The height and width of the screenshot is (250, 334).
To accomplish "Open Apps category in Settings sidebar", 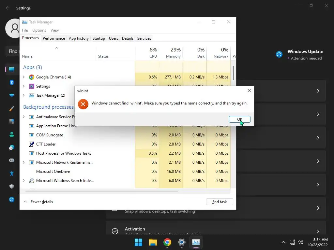I will (x=12, y=121).
